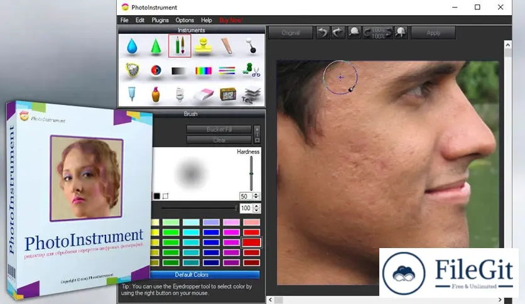Image resolution: width=525 pixels, height=304 pixels.
Task: Click the brush preview area
Action: (x=191, y=173)
